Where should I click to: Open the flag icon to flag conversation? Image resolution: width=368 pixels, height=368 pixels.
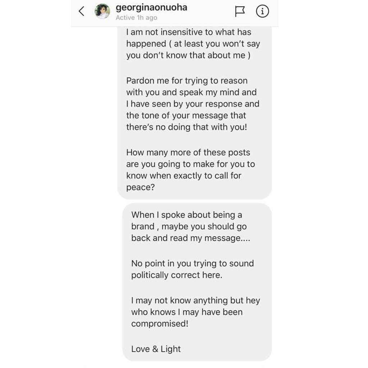tap(240, 11)
